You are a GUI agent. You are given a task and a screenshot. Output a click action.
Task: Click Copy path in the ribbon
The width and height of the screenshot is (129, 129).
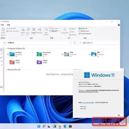(11, 28)
